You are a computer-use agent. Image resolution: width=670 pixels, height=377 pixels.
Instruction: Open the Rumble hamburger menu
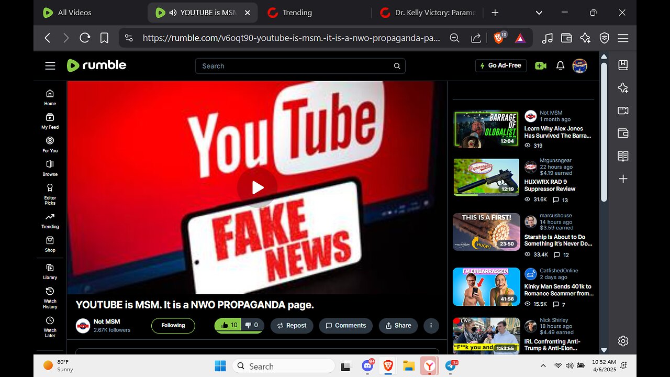[x=50, y=66]
